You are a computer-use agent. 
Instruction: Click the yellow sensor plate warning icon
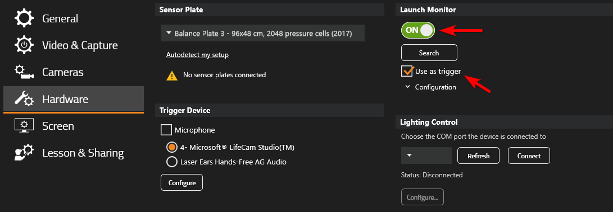click(x=172, y=75)
